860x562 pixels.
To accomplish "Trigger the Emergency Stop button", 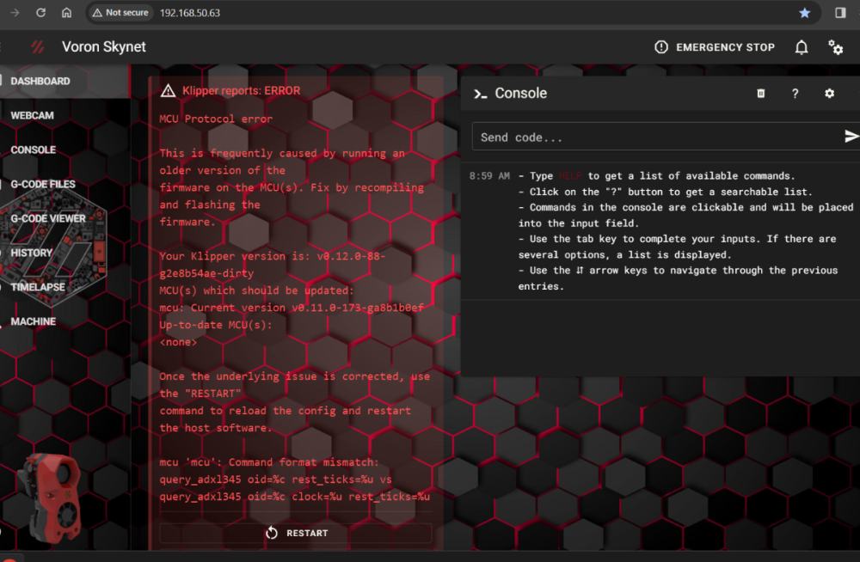I will pyautogui.click(x=715, y=47).
